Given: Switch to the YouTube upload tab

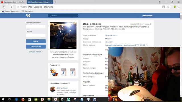Looking at the screenshot, I should click(x=13, y=2).
